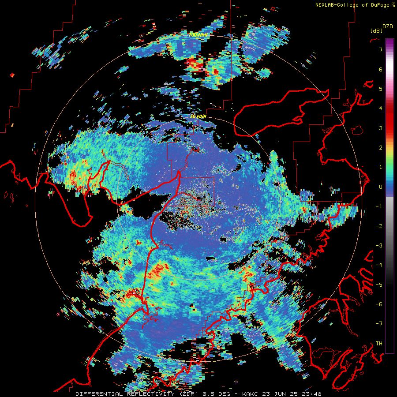Screen dimensions: 397x397
Task: Select the 7 dB scale value
Action: [x=381, y=49]
